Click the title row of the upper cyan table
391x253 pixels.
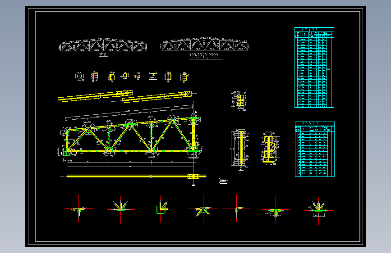(x=314, y=29)
